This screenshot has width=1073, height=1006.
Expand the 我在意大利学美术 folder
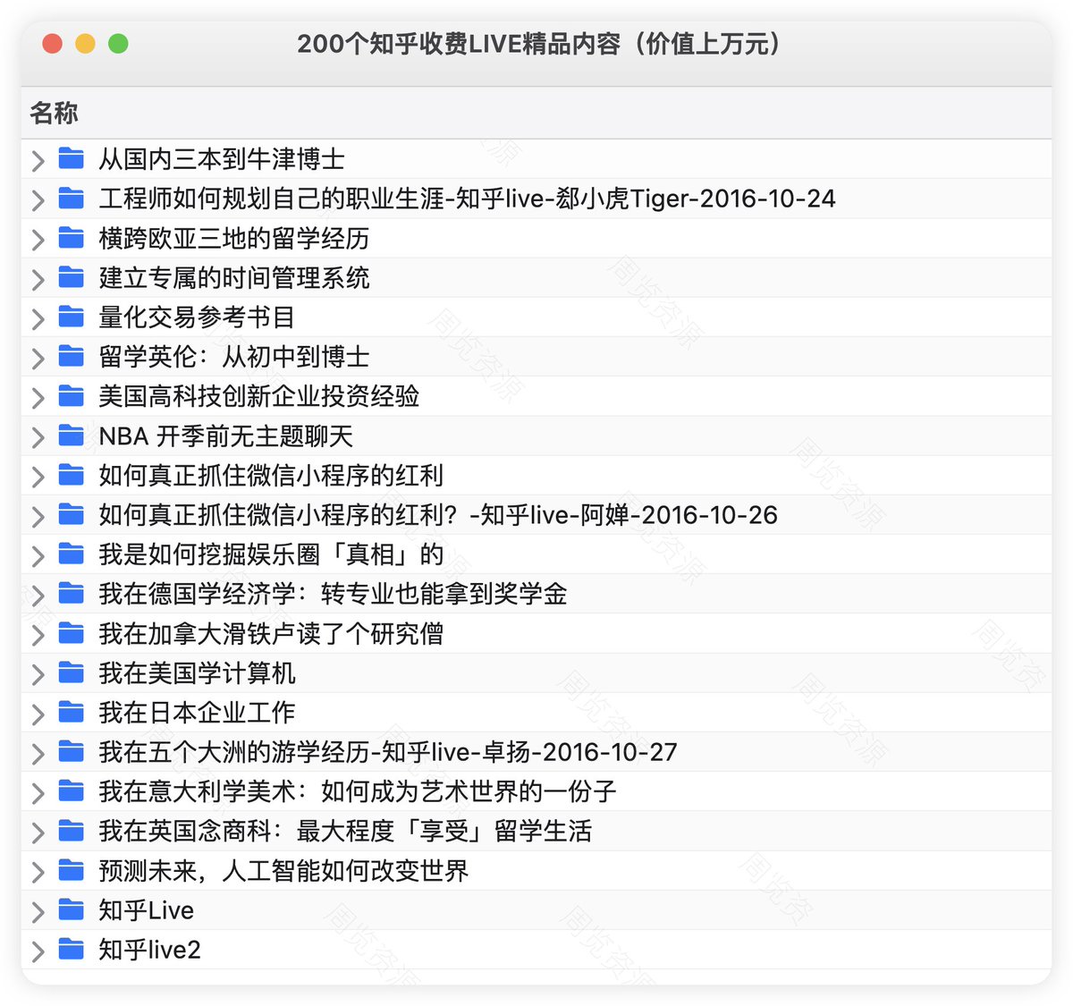click(38, 793)
